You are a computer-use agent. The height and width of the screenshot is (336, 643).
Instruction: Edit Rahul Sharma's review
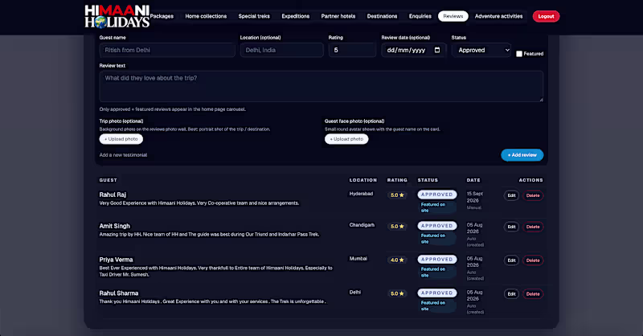(511, 294)
